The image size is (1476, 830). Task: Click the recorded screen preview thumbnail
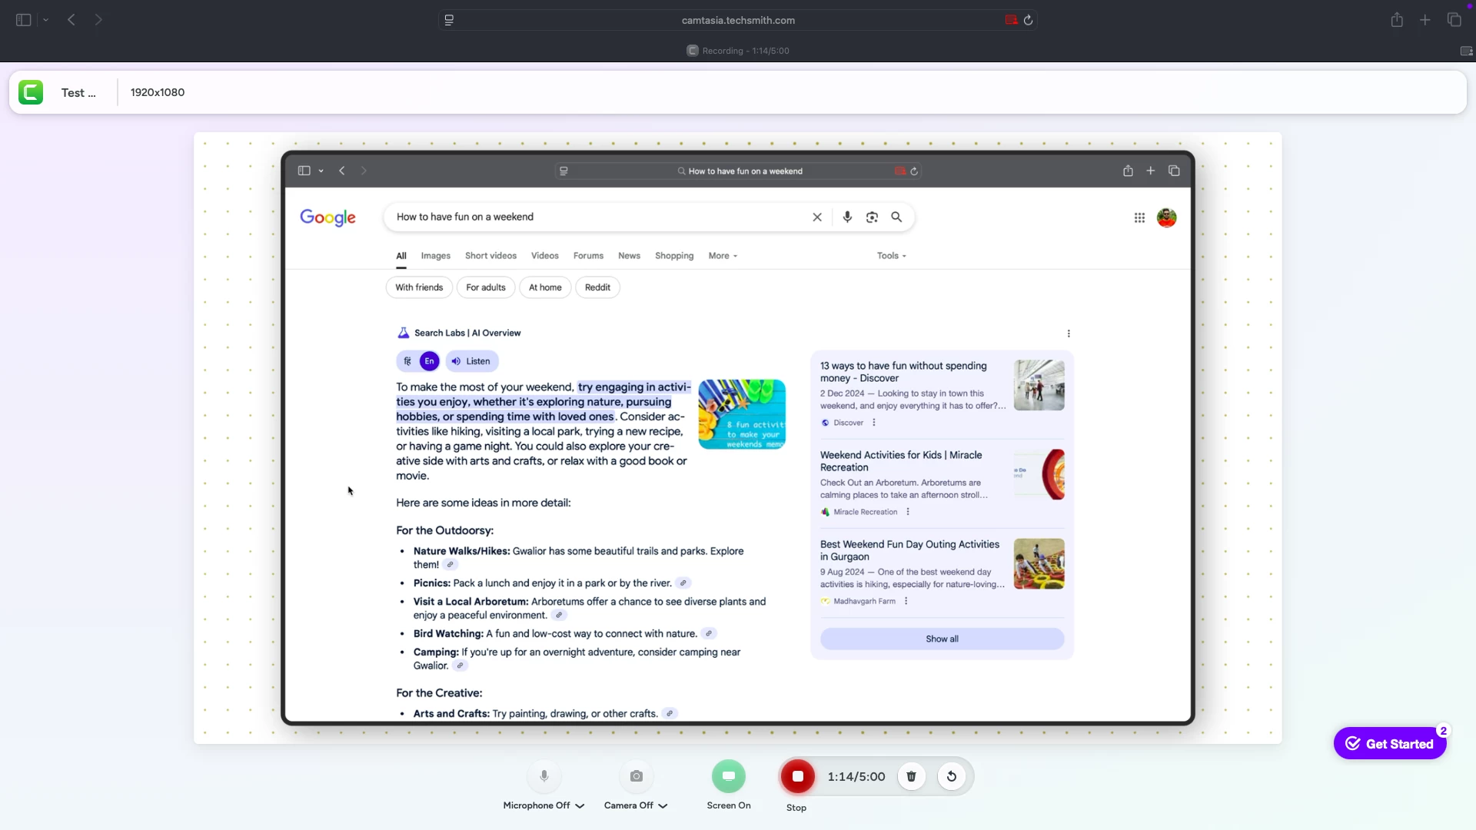click(x=738, y=437)
